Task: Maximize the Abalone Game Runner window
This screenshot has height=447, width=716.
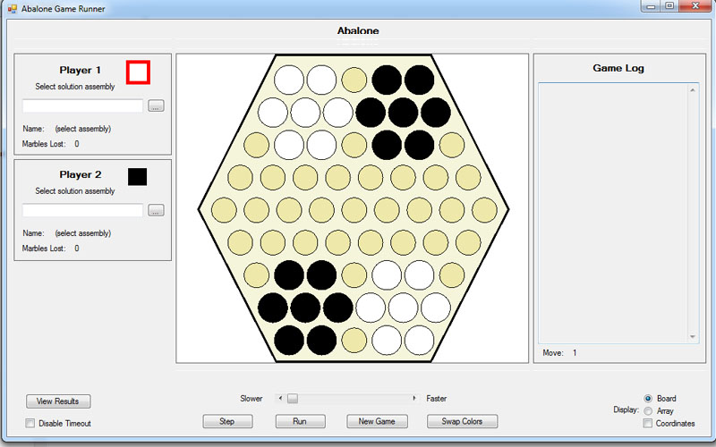Action: coord(669,6)
